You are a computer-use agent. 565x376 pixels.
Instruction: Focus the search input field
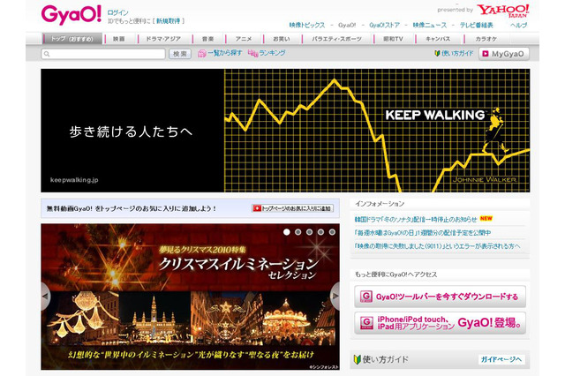click(102, 54)
